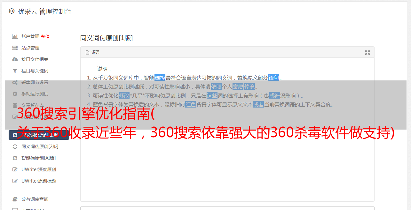Click the red 充值 link
The height and width of the screenshot is (210, 411).
pyautogui.click(x=45, y=36)
